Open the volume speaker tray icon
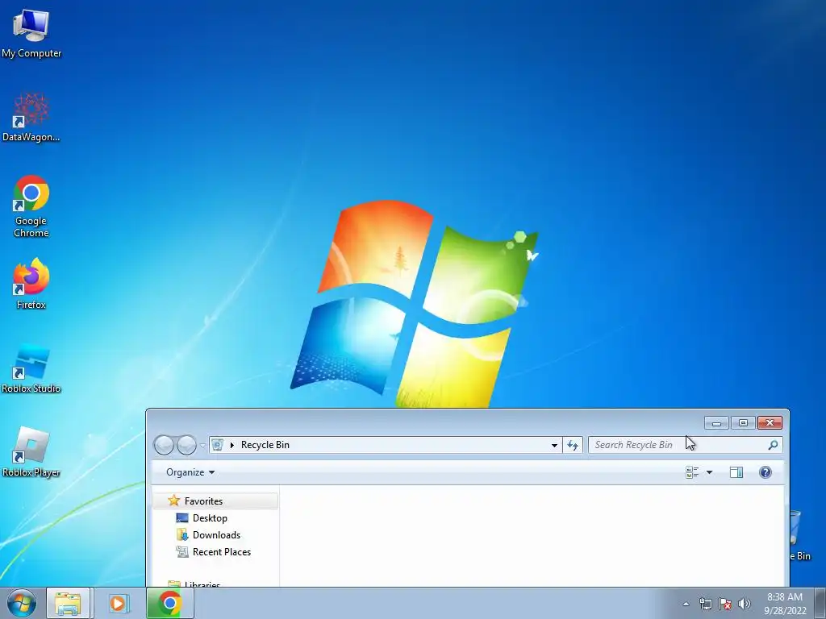Screen dimensions: 826x619 [745, 604]
